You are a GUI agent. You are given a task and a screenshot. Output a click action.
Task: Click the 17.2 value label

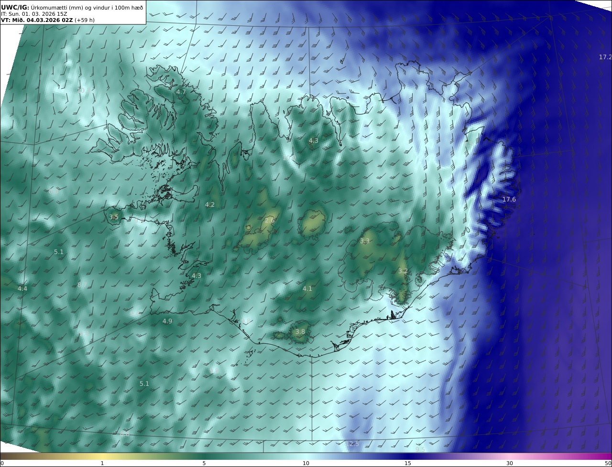click(x=605, y=57)
